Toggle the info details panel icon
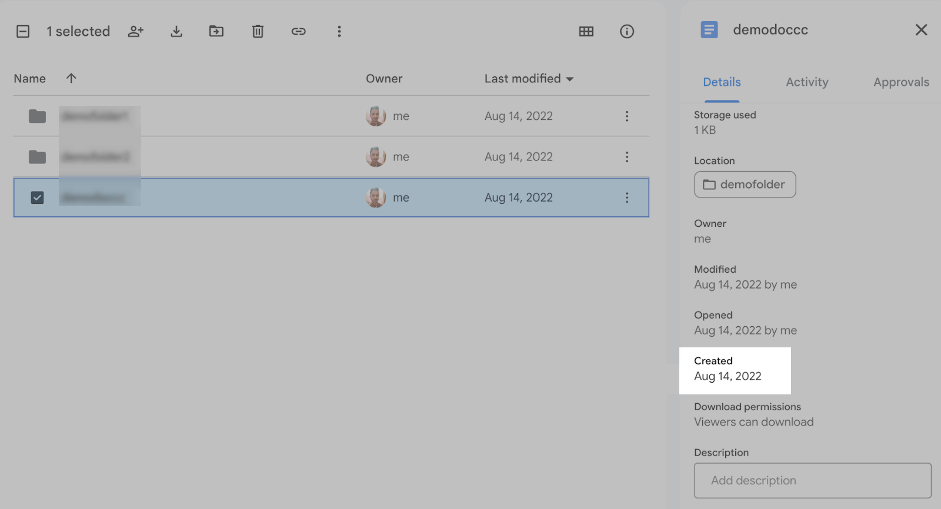This screenshot has width=941, height=509. (x=627, y=31)
